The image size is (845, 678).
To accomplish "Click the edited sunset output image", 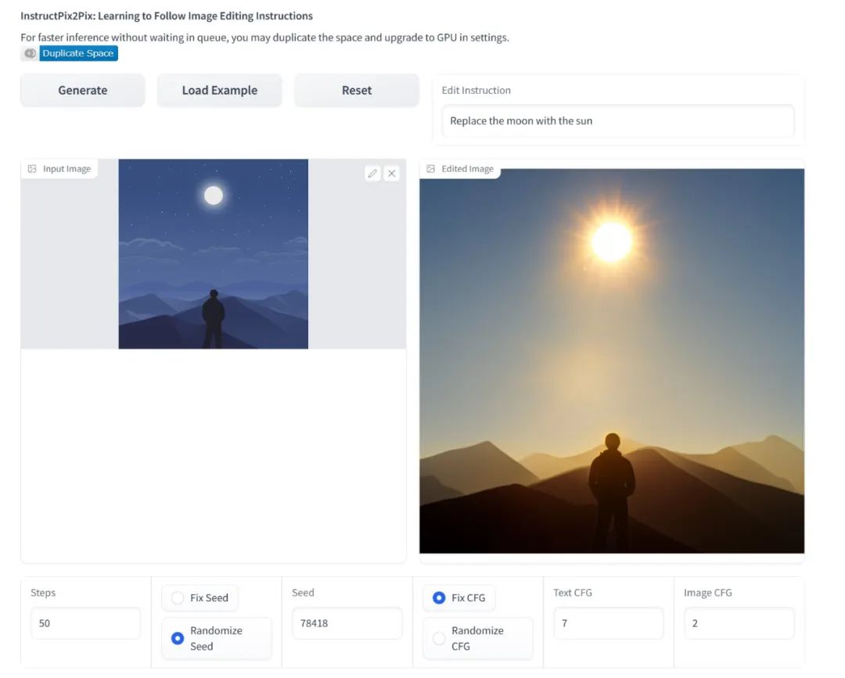I will point(612,361).
